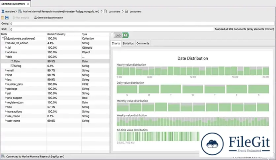Click the green date type chip beside dob
Viewport: 276px width, 160px height.
point(125,35)
